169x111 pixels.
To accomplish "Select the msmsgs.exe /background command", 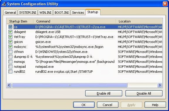I will pyautogui.click(x=75, y=62).
